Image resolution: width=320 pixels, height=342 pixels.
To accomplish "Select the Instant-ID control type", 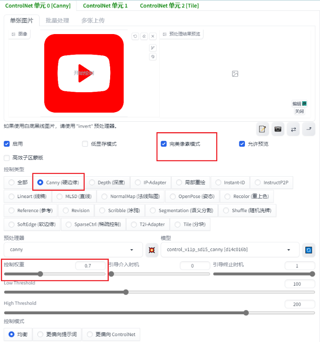I will (230, 183).
